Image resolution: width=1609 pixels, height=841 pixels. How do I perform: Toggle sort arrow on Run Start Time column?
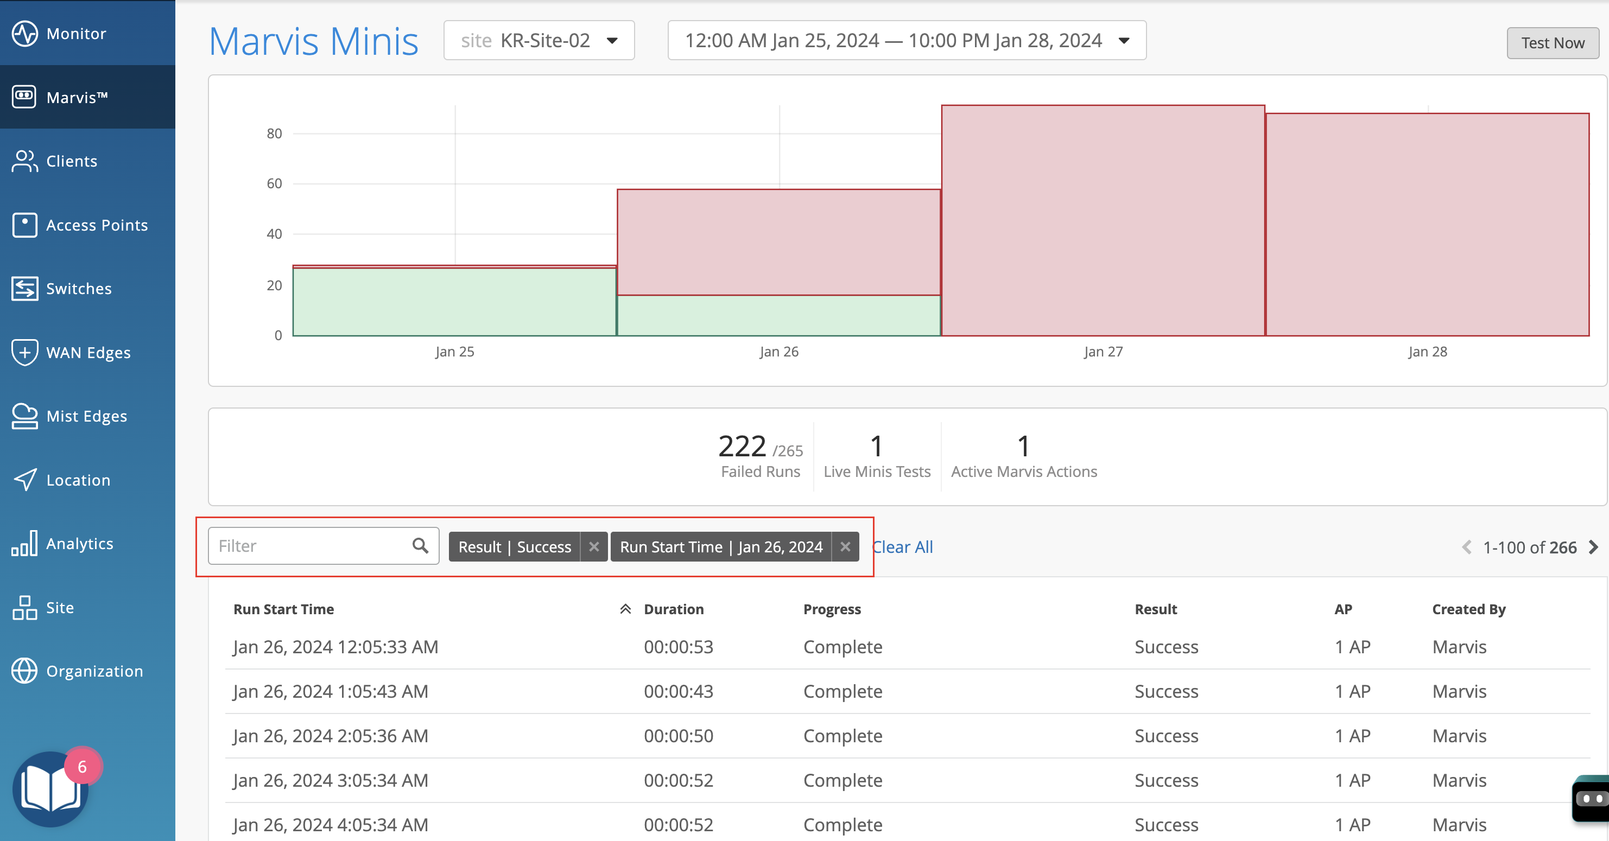click(x=625, y=609)
